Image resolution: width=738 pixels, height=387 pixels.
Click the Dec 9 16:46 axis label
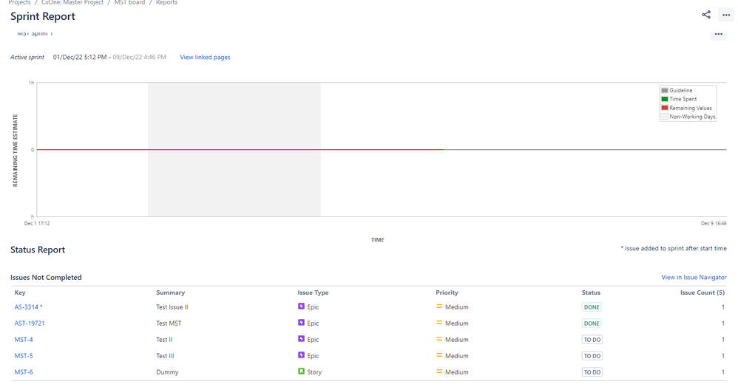tap(714, 223)
